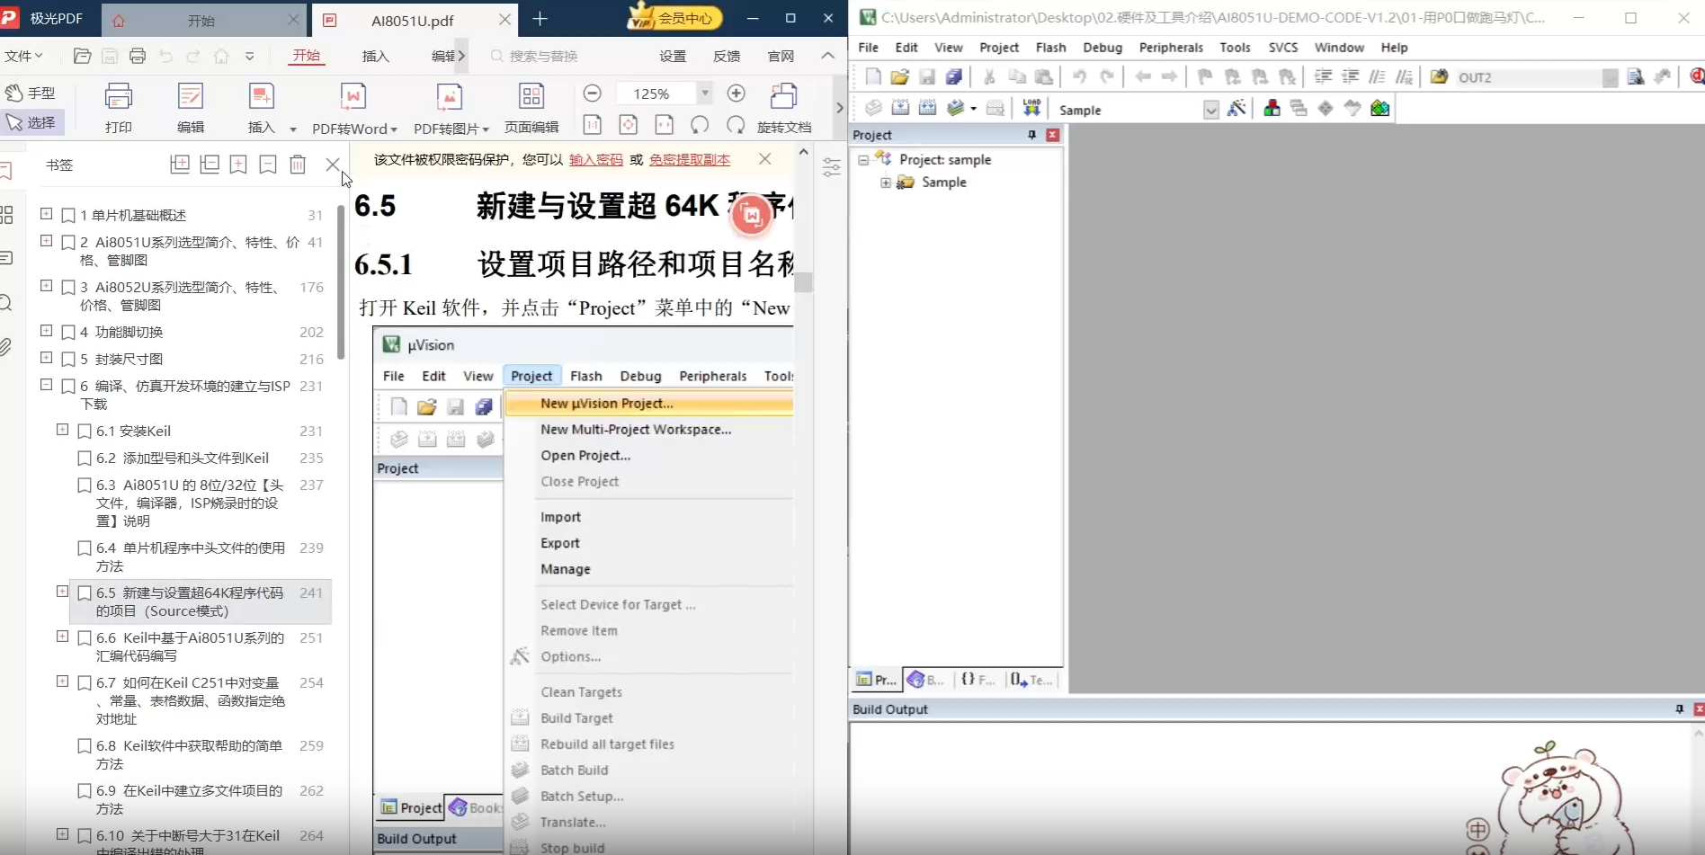The height and width of the screenshot is (855, 1705).
Task: Click Keil Manage Project Items icon
Action: coord(1272,109)
